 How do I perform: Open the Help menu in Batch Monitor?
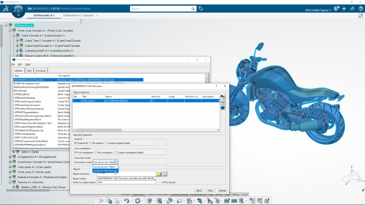(x=28, y=65)
